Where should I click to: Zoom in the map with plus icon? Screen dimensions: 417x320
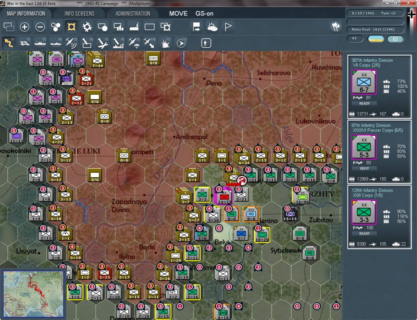[24, 27]
